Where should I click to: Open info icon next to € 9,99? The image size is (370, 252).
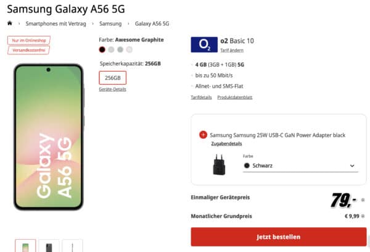pos(363,216)
